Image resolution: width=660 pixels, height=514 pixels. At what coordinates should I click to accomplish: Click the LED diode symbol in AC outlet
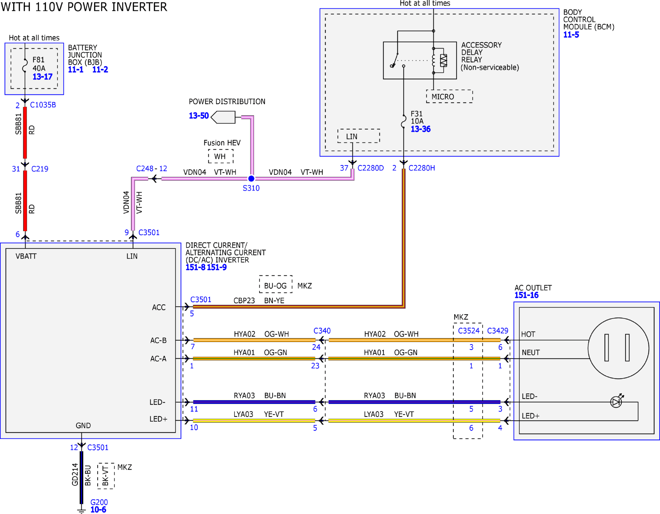tap(616, 402)
